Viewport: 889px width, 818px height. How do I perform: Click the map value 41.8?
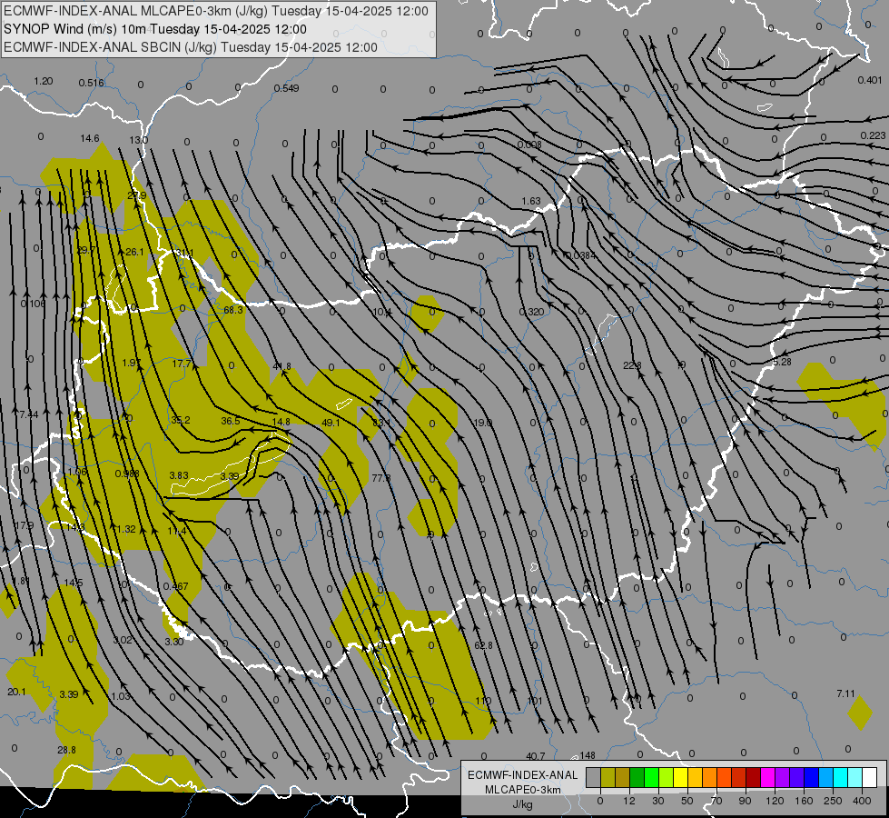coord(282,366)
